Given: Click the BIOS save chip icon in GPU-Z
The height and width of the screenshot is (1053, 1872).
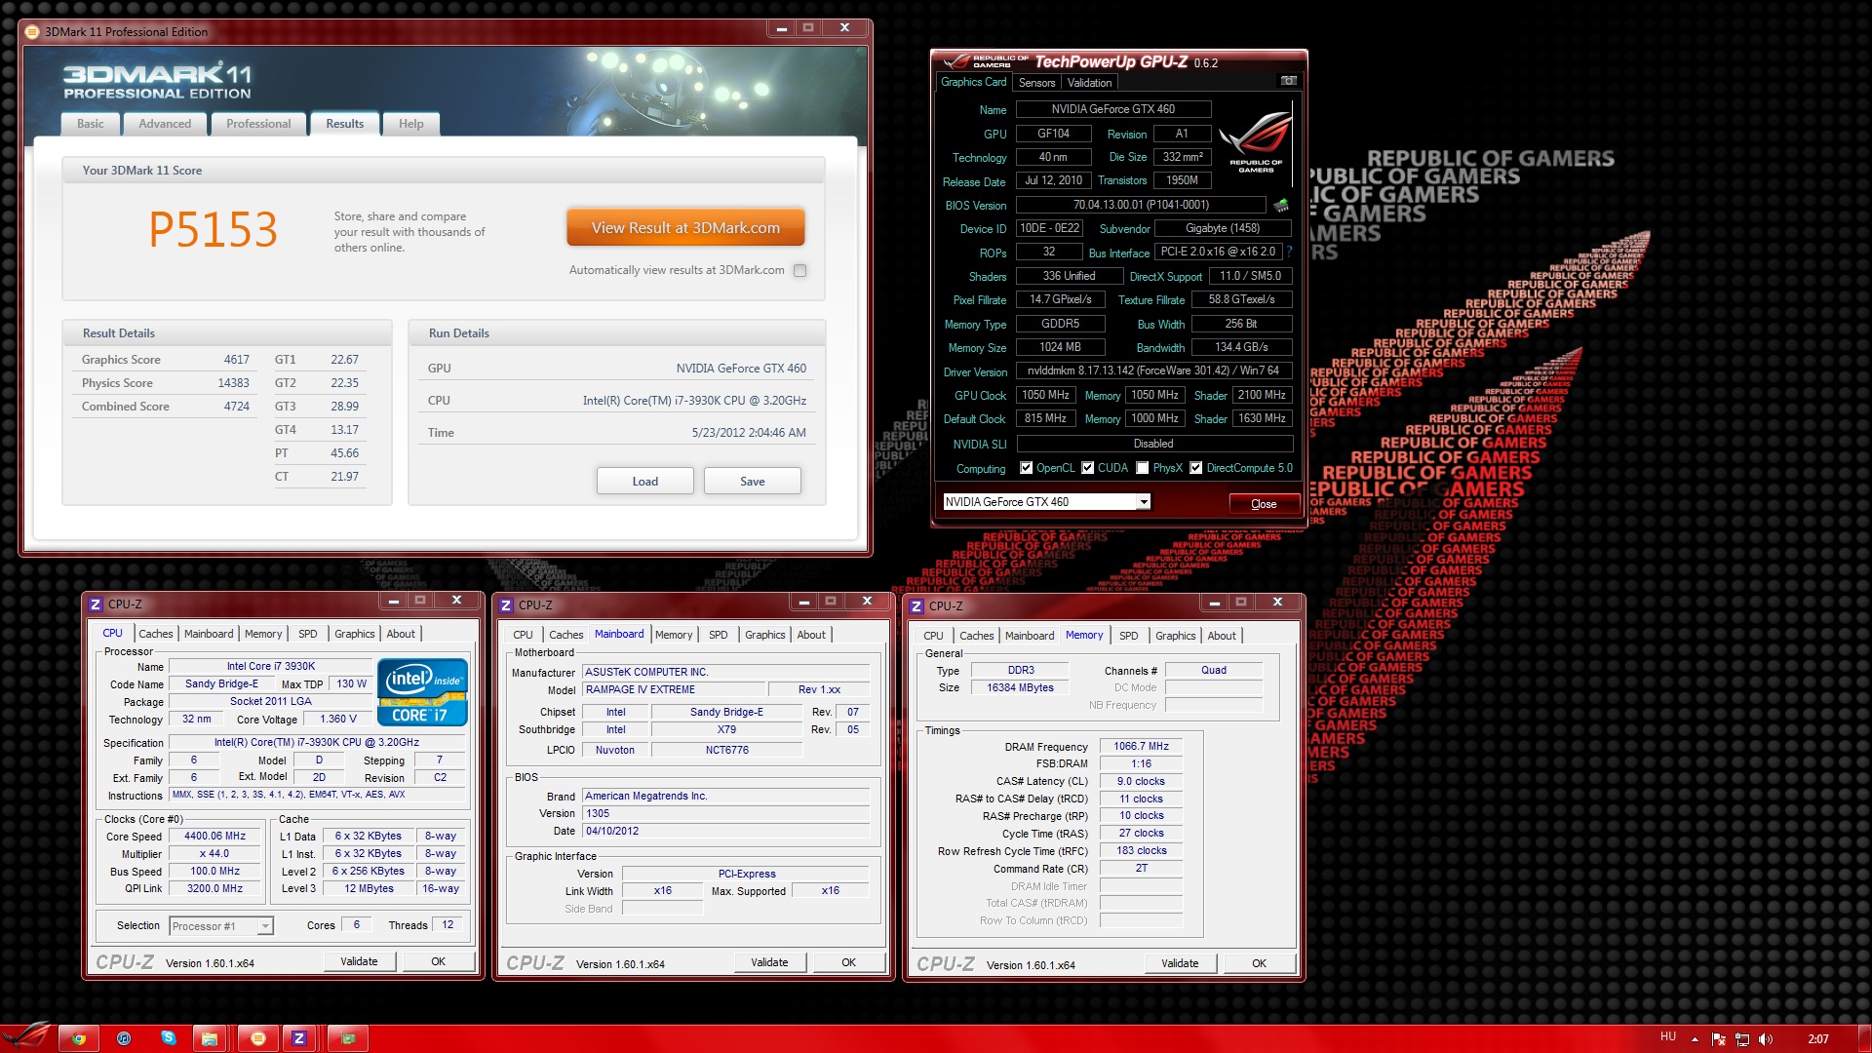Looking at the screenshot, I should click(x=1281, y=205).
